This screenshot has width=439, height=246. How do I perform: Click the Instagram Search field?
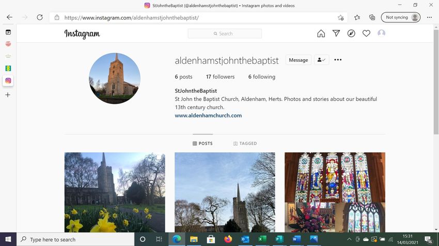click(225, 33)
